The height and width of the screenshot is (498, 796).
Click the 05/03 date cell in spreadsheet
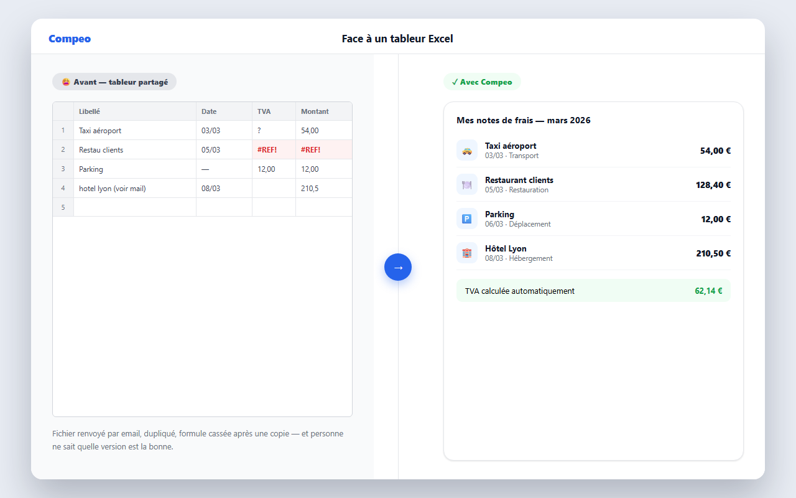tap(224, 150)
